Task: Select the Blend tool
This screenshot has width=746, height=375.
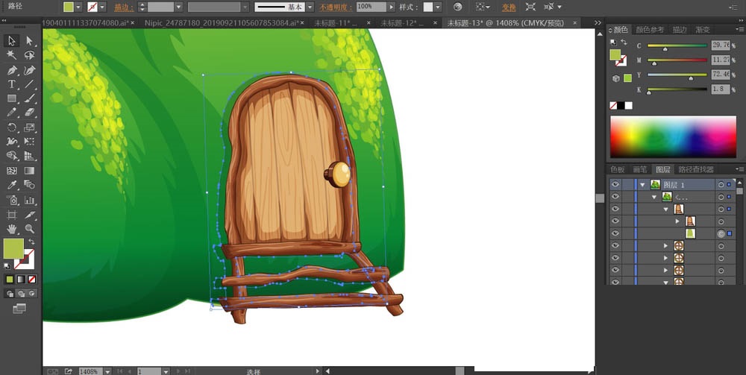Action: pos(30,184)
